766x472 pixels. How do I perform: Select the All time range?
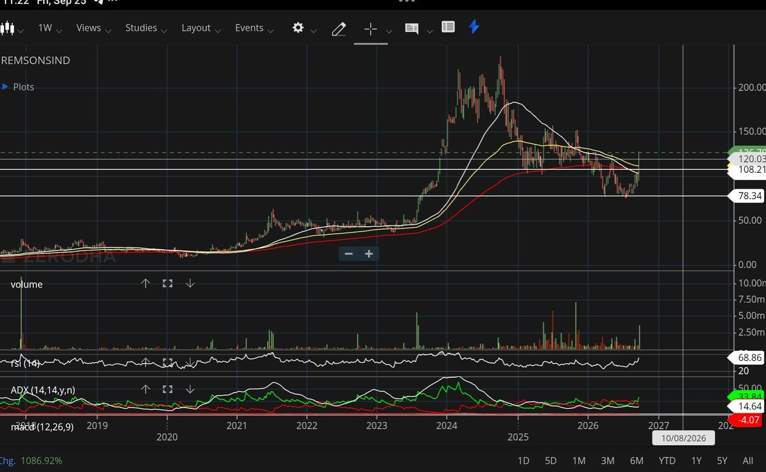[748, 461]
